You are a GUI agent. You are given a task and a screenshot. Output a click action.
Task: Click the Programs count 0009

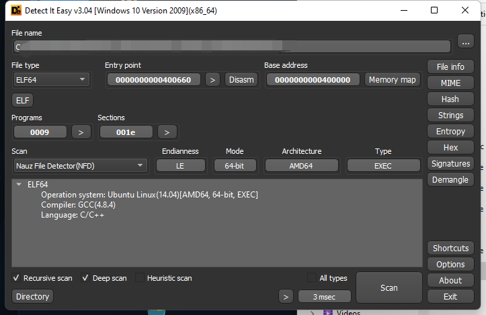(40, 132)
